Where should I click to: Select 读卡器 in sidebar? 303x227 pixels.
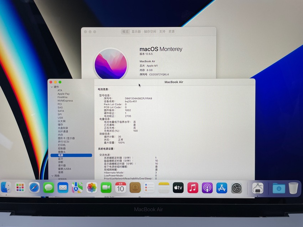62,165
